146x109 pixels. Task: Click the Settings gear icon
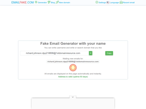[x=97, y=2]
